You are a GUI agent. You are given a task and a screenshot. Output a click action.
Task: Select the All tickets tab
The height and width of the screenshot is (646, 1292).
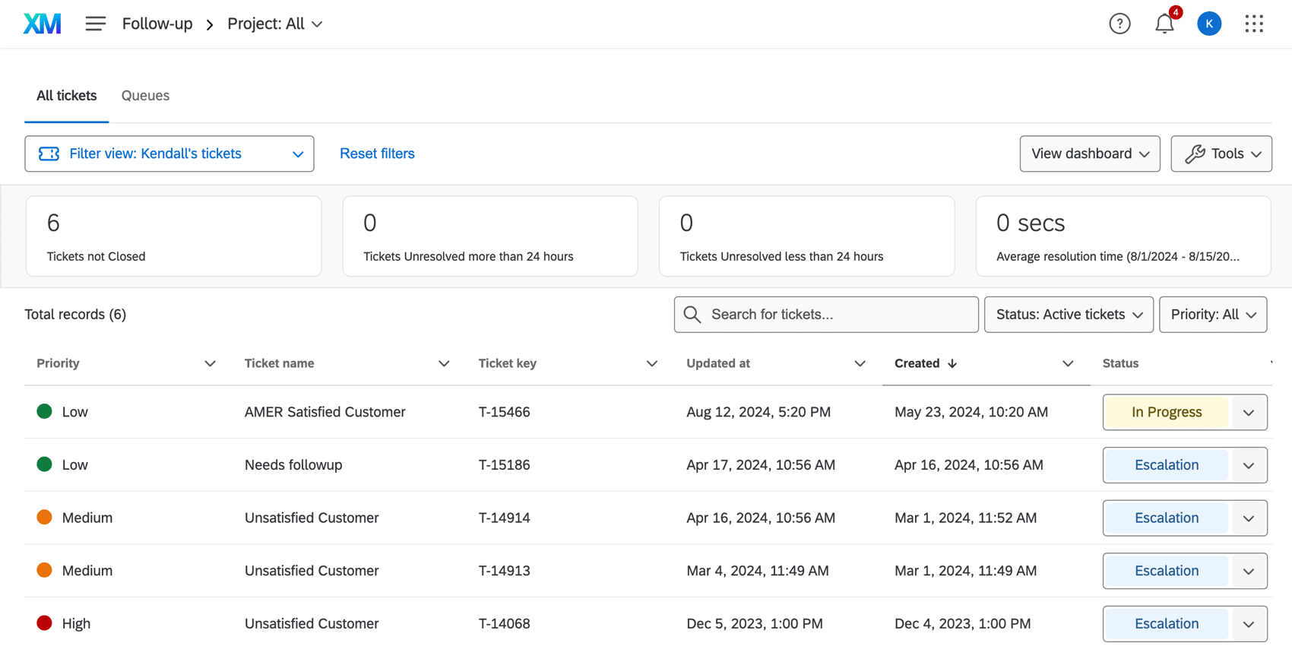[67, 96]
